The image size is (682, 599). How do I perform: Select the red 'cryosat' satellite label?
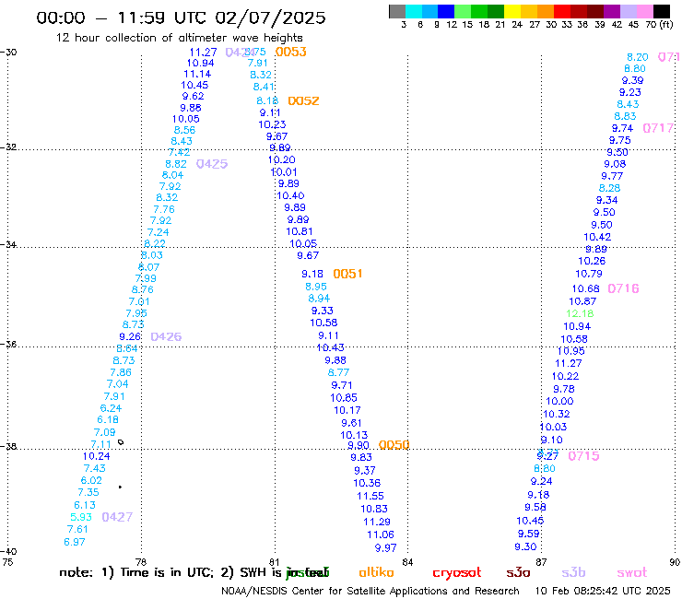tap(457, 572)
